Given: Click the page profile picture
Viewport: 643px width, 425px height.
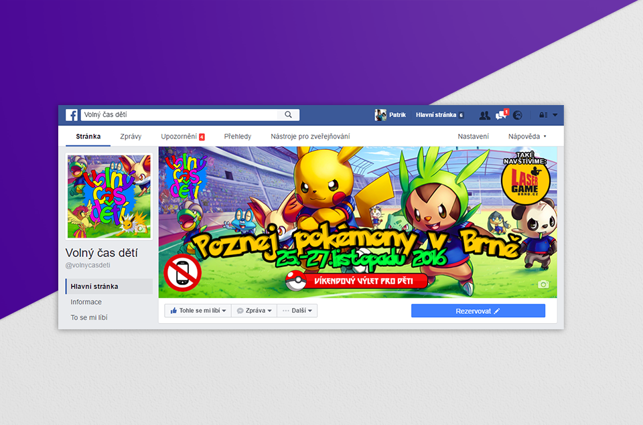Looking at the screenshot, I should coord(109,196).
